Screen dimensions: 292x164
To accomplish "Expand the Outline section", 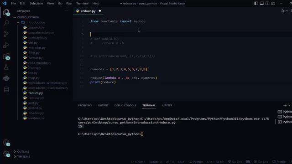I will pyautogui.click(x=23, y=152).
